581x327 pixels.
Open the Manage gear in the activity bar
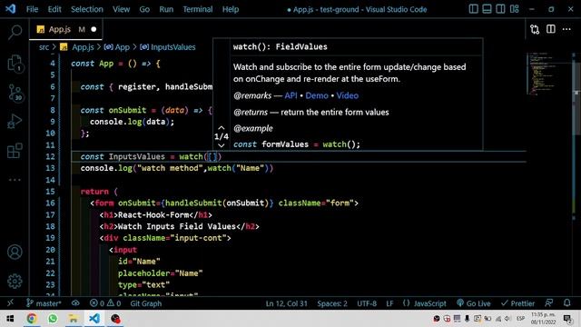(x=15, y=281)
